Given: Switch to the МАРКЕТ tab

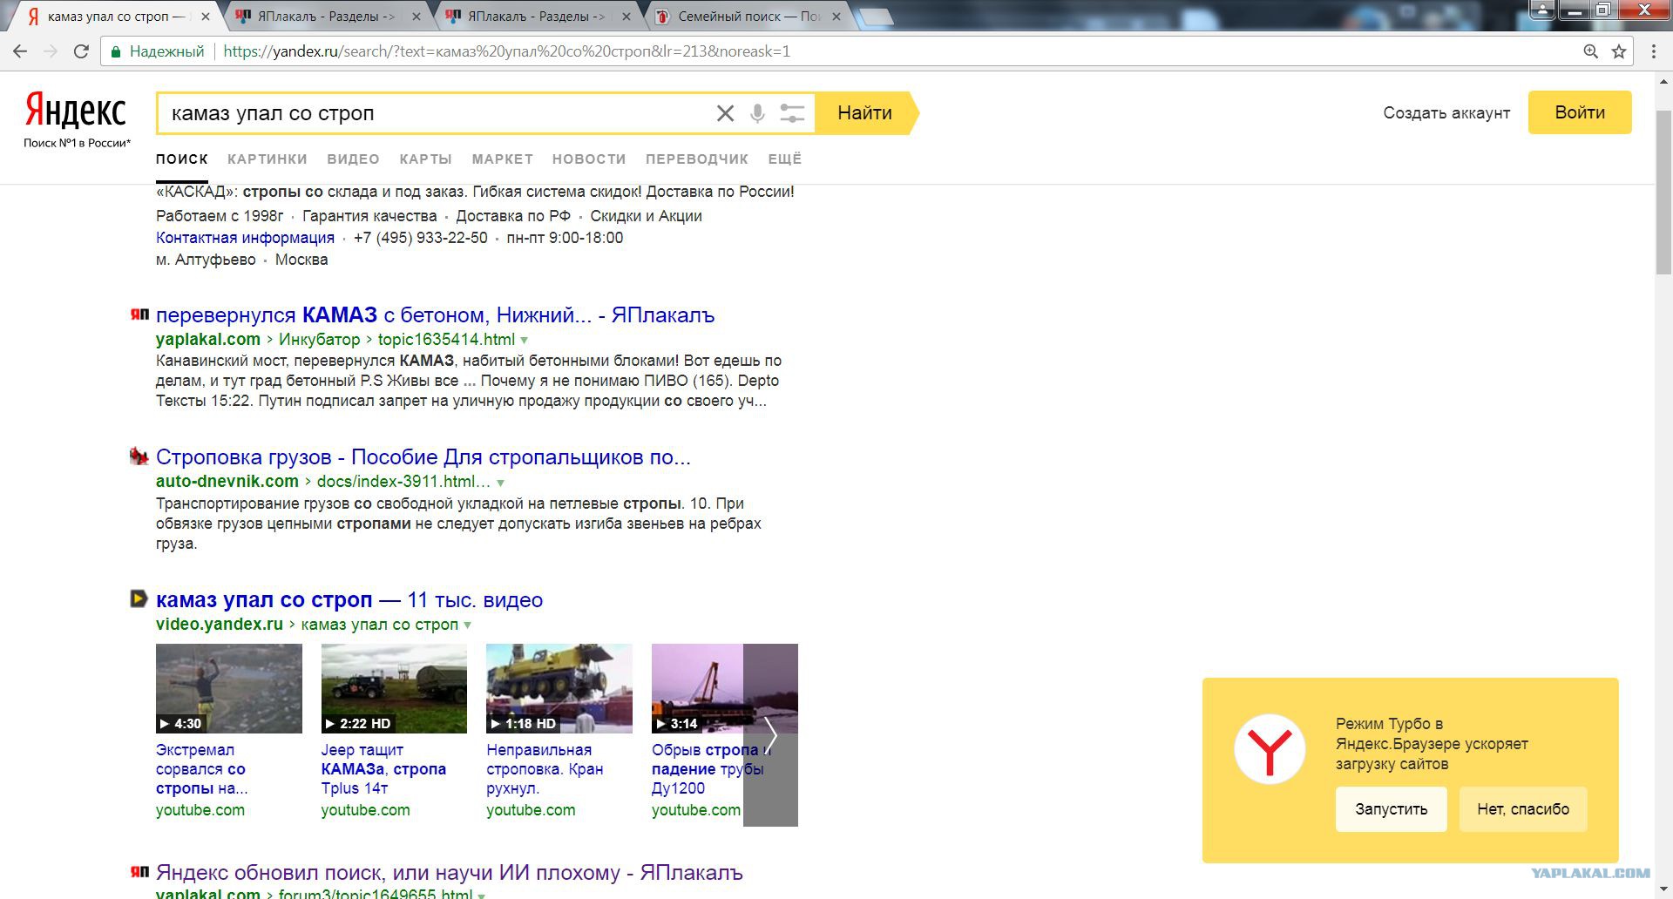Looking at the screenshot, I should (502, 159).
